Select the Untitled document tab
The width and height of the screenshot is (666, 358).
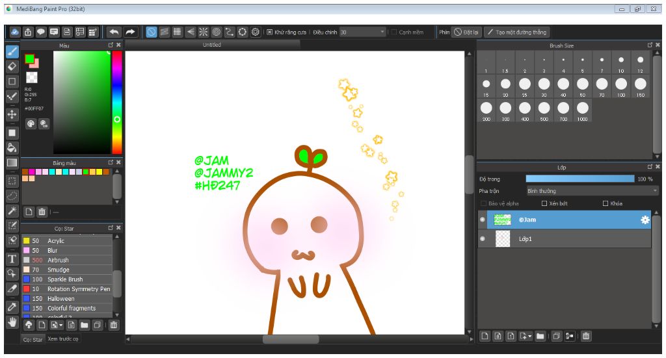[212, 45]
